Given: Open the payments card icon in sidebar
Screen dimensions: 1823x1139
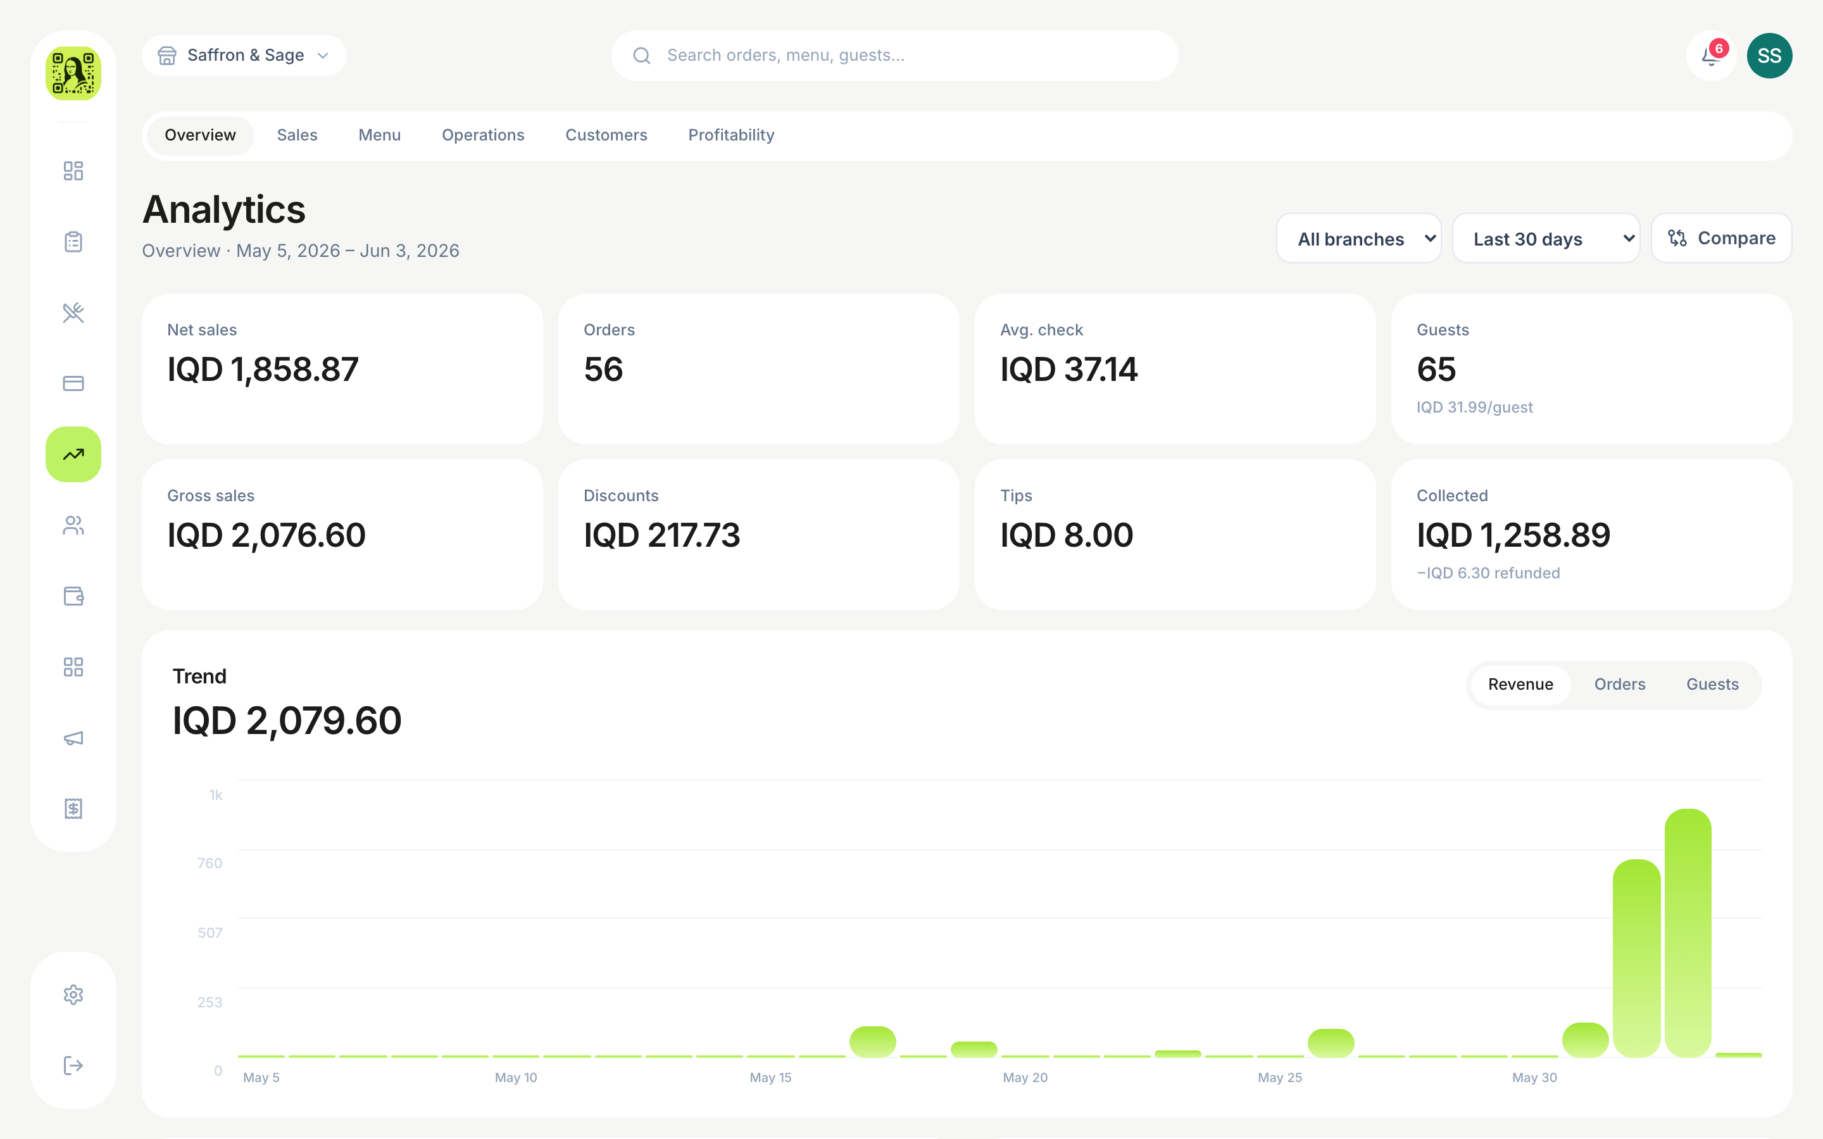Looking at the screenshot, I should pyautogui.click(x=73, y=383).
